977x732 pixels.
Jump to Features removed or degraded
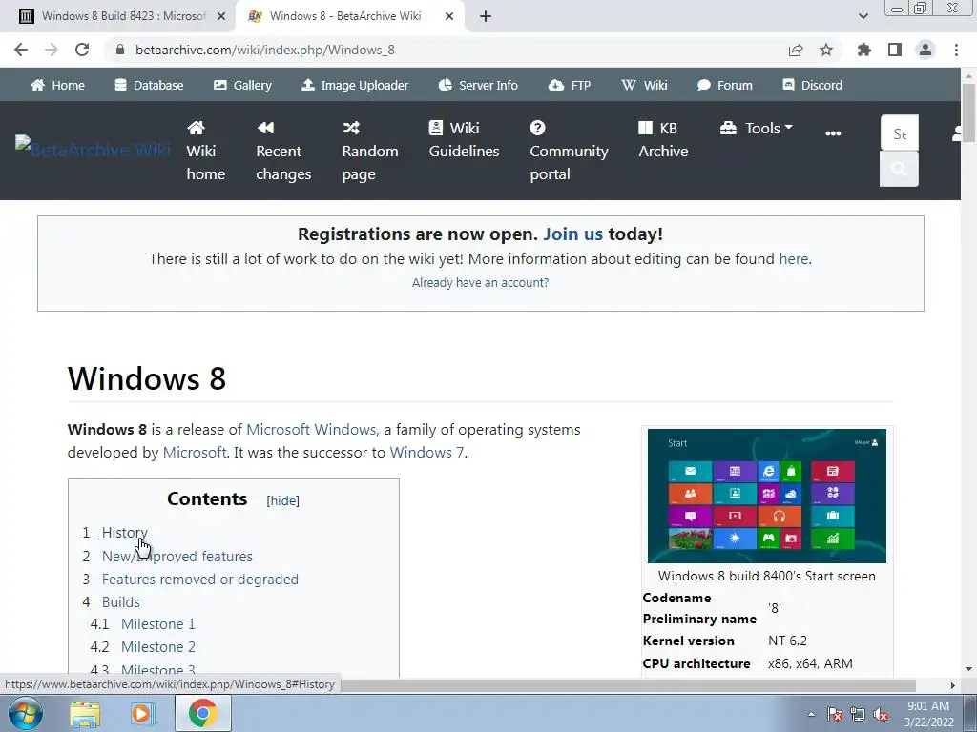pyautogui.click(x=200, y=579)
